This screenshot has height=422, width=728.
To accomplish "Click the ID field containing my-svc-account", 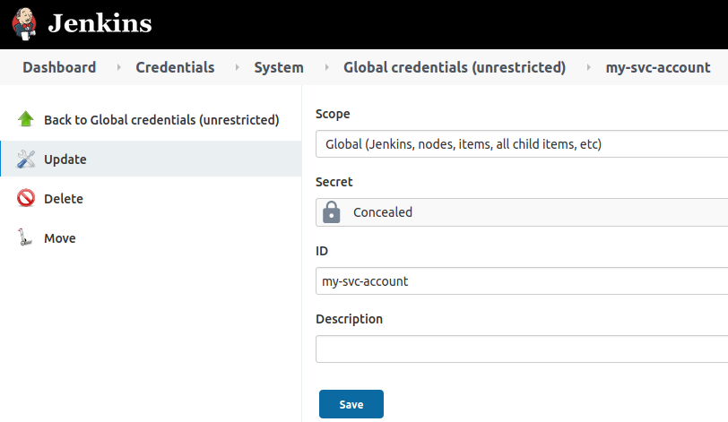I will tap(522, 281).
